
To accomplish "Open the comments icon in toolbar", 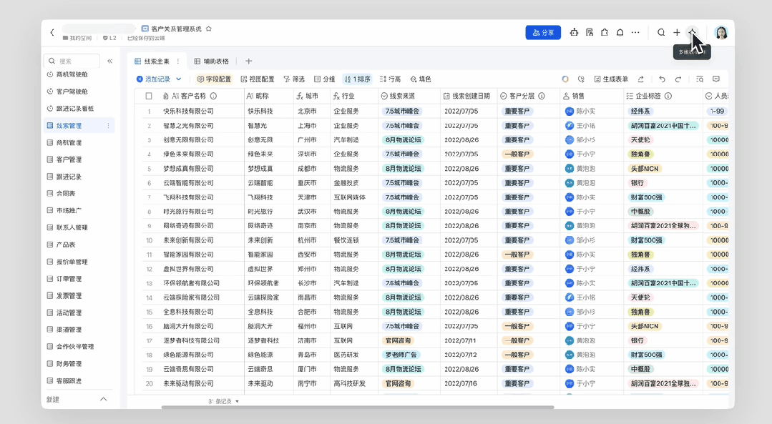I will click(x=715, y=79).
